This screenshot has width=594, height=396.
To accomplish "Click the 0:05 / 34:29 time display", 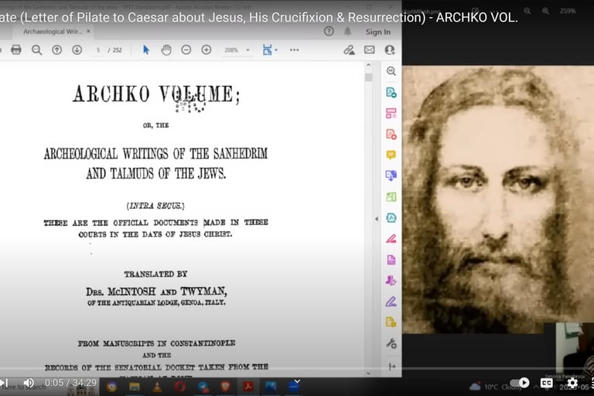I will pyautogui.click(x=71, y=383).
